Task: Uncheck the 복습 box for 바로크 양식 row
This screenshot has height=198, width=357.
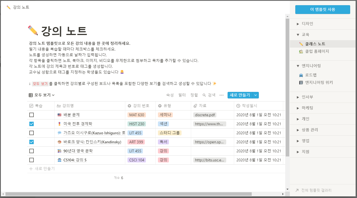Action: (x=32, y=142)
